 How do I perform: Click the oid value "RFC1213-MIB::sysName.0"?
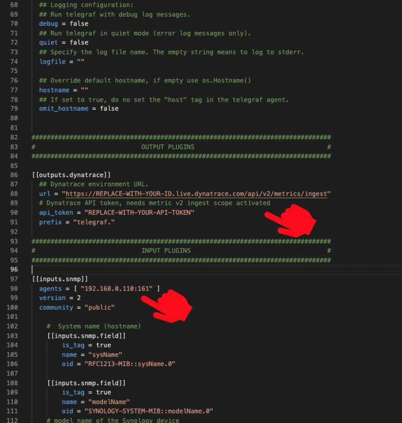tap(130, 364)
